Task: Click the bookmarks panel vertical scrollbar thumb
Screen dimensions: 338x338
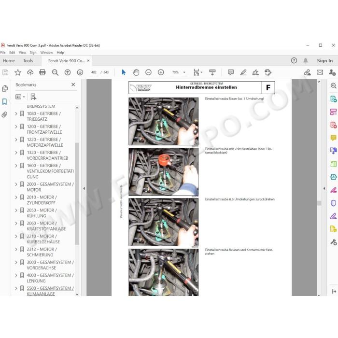Action: [77, 194]
